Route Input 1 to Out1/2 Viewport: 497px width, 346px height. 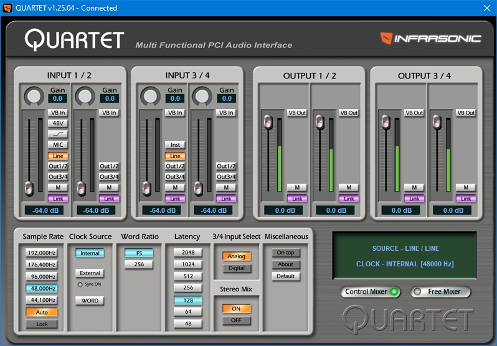[x=58, y=166]
